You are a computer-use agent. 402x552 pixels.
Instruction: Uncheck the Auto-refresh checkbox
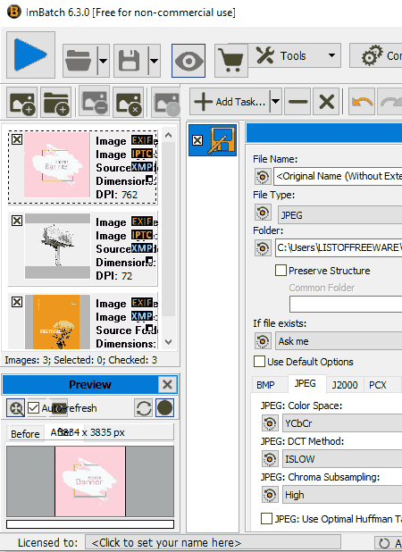pos(33,408)
